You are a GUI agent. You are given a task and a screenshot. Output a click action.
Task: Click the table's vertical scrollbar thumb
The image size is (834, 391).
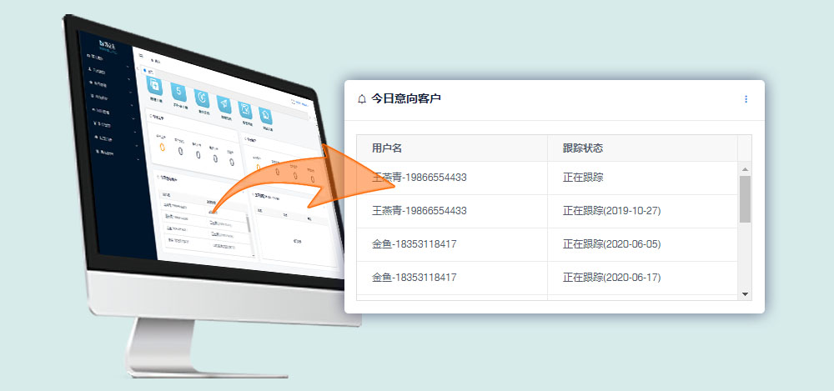pyautogui.click(x=745, y=199)
